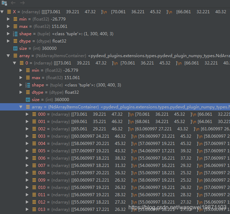Image resolution: width=230 pixels, height=214 pixels.
Task: Expand the first max = 151.061 node
Action: click(8, 26)
